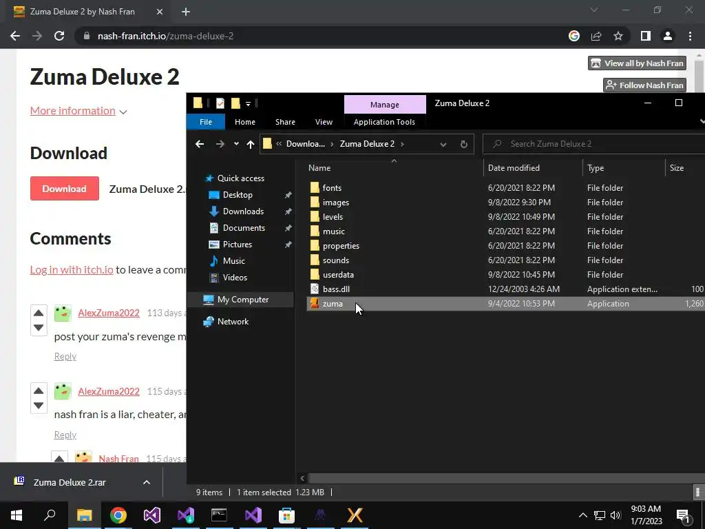The height and width of the screenshot is (529, 705).
Task: Open recent locations dropdown in Explorer
Action: point(236,144)
